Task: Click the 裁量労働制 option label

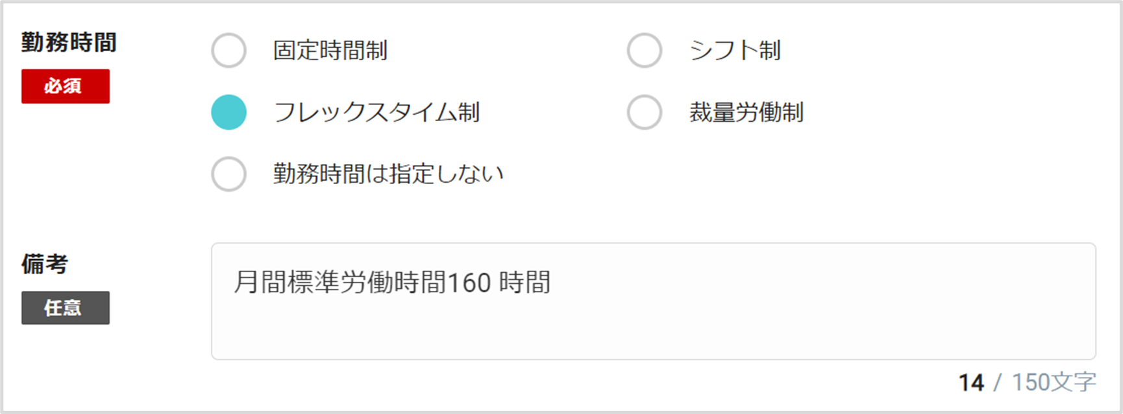Action: pos(747,112)
